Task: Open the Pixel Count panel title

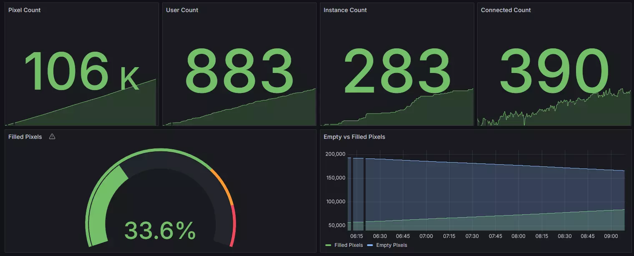Action: [x=25, y=10]
